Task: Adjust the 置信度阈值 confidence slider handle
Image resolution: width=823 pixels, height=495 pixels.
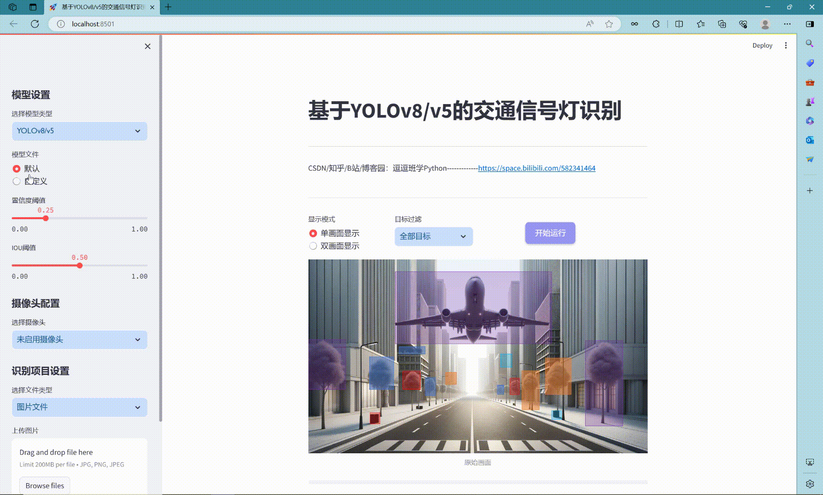Action: [45, 218]
